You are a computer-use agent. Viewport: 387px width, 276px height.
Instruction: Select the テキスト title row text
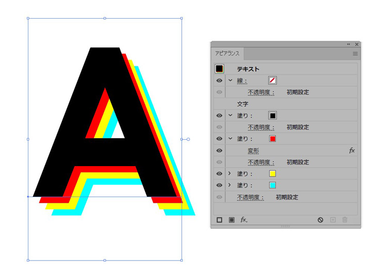248,69
